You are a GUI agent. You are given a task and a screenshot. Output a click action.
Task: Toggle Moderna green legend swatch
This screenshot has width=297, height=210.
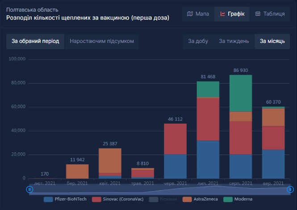(228, 199)
